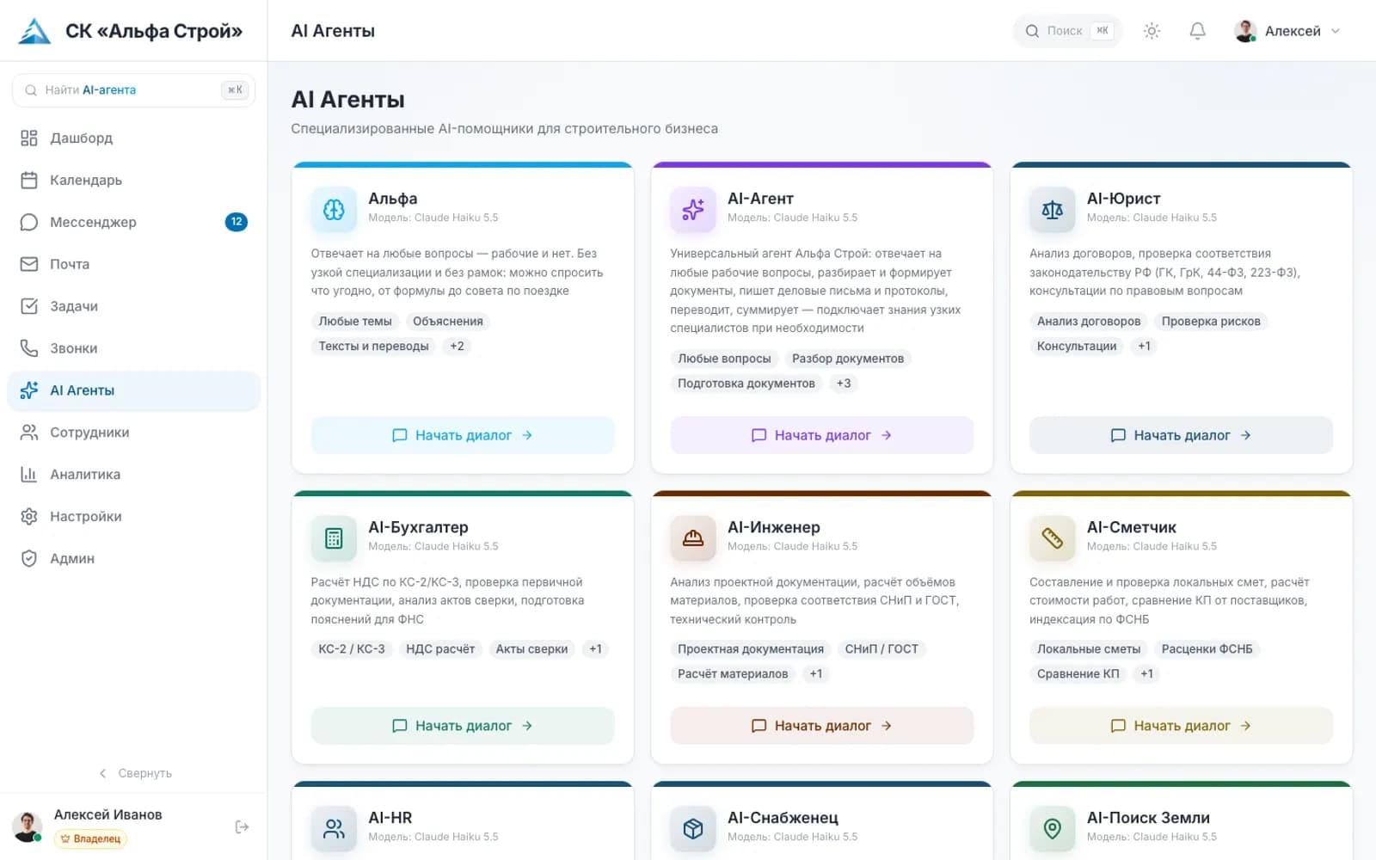Click the Альфа agent brain icon
The height and width of the screenshot is (860, 1376).
coord(334,209)
